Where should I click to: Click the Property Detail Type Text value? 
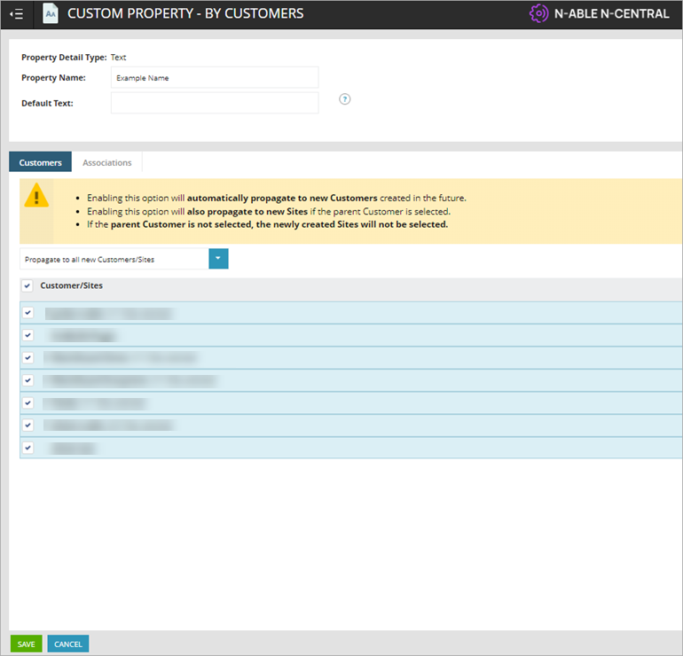(118, 58)
